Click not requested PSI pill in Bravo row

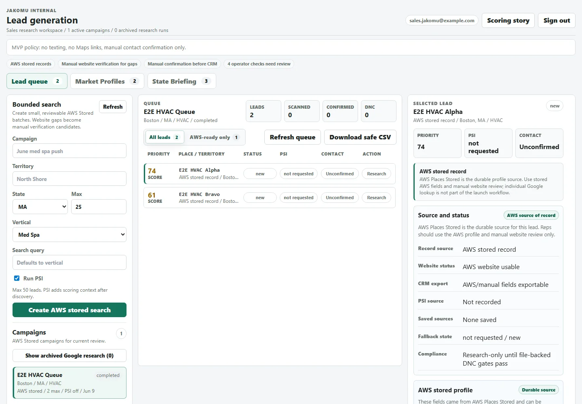pyautogui.click(x=299, y=198)
